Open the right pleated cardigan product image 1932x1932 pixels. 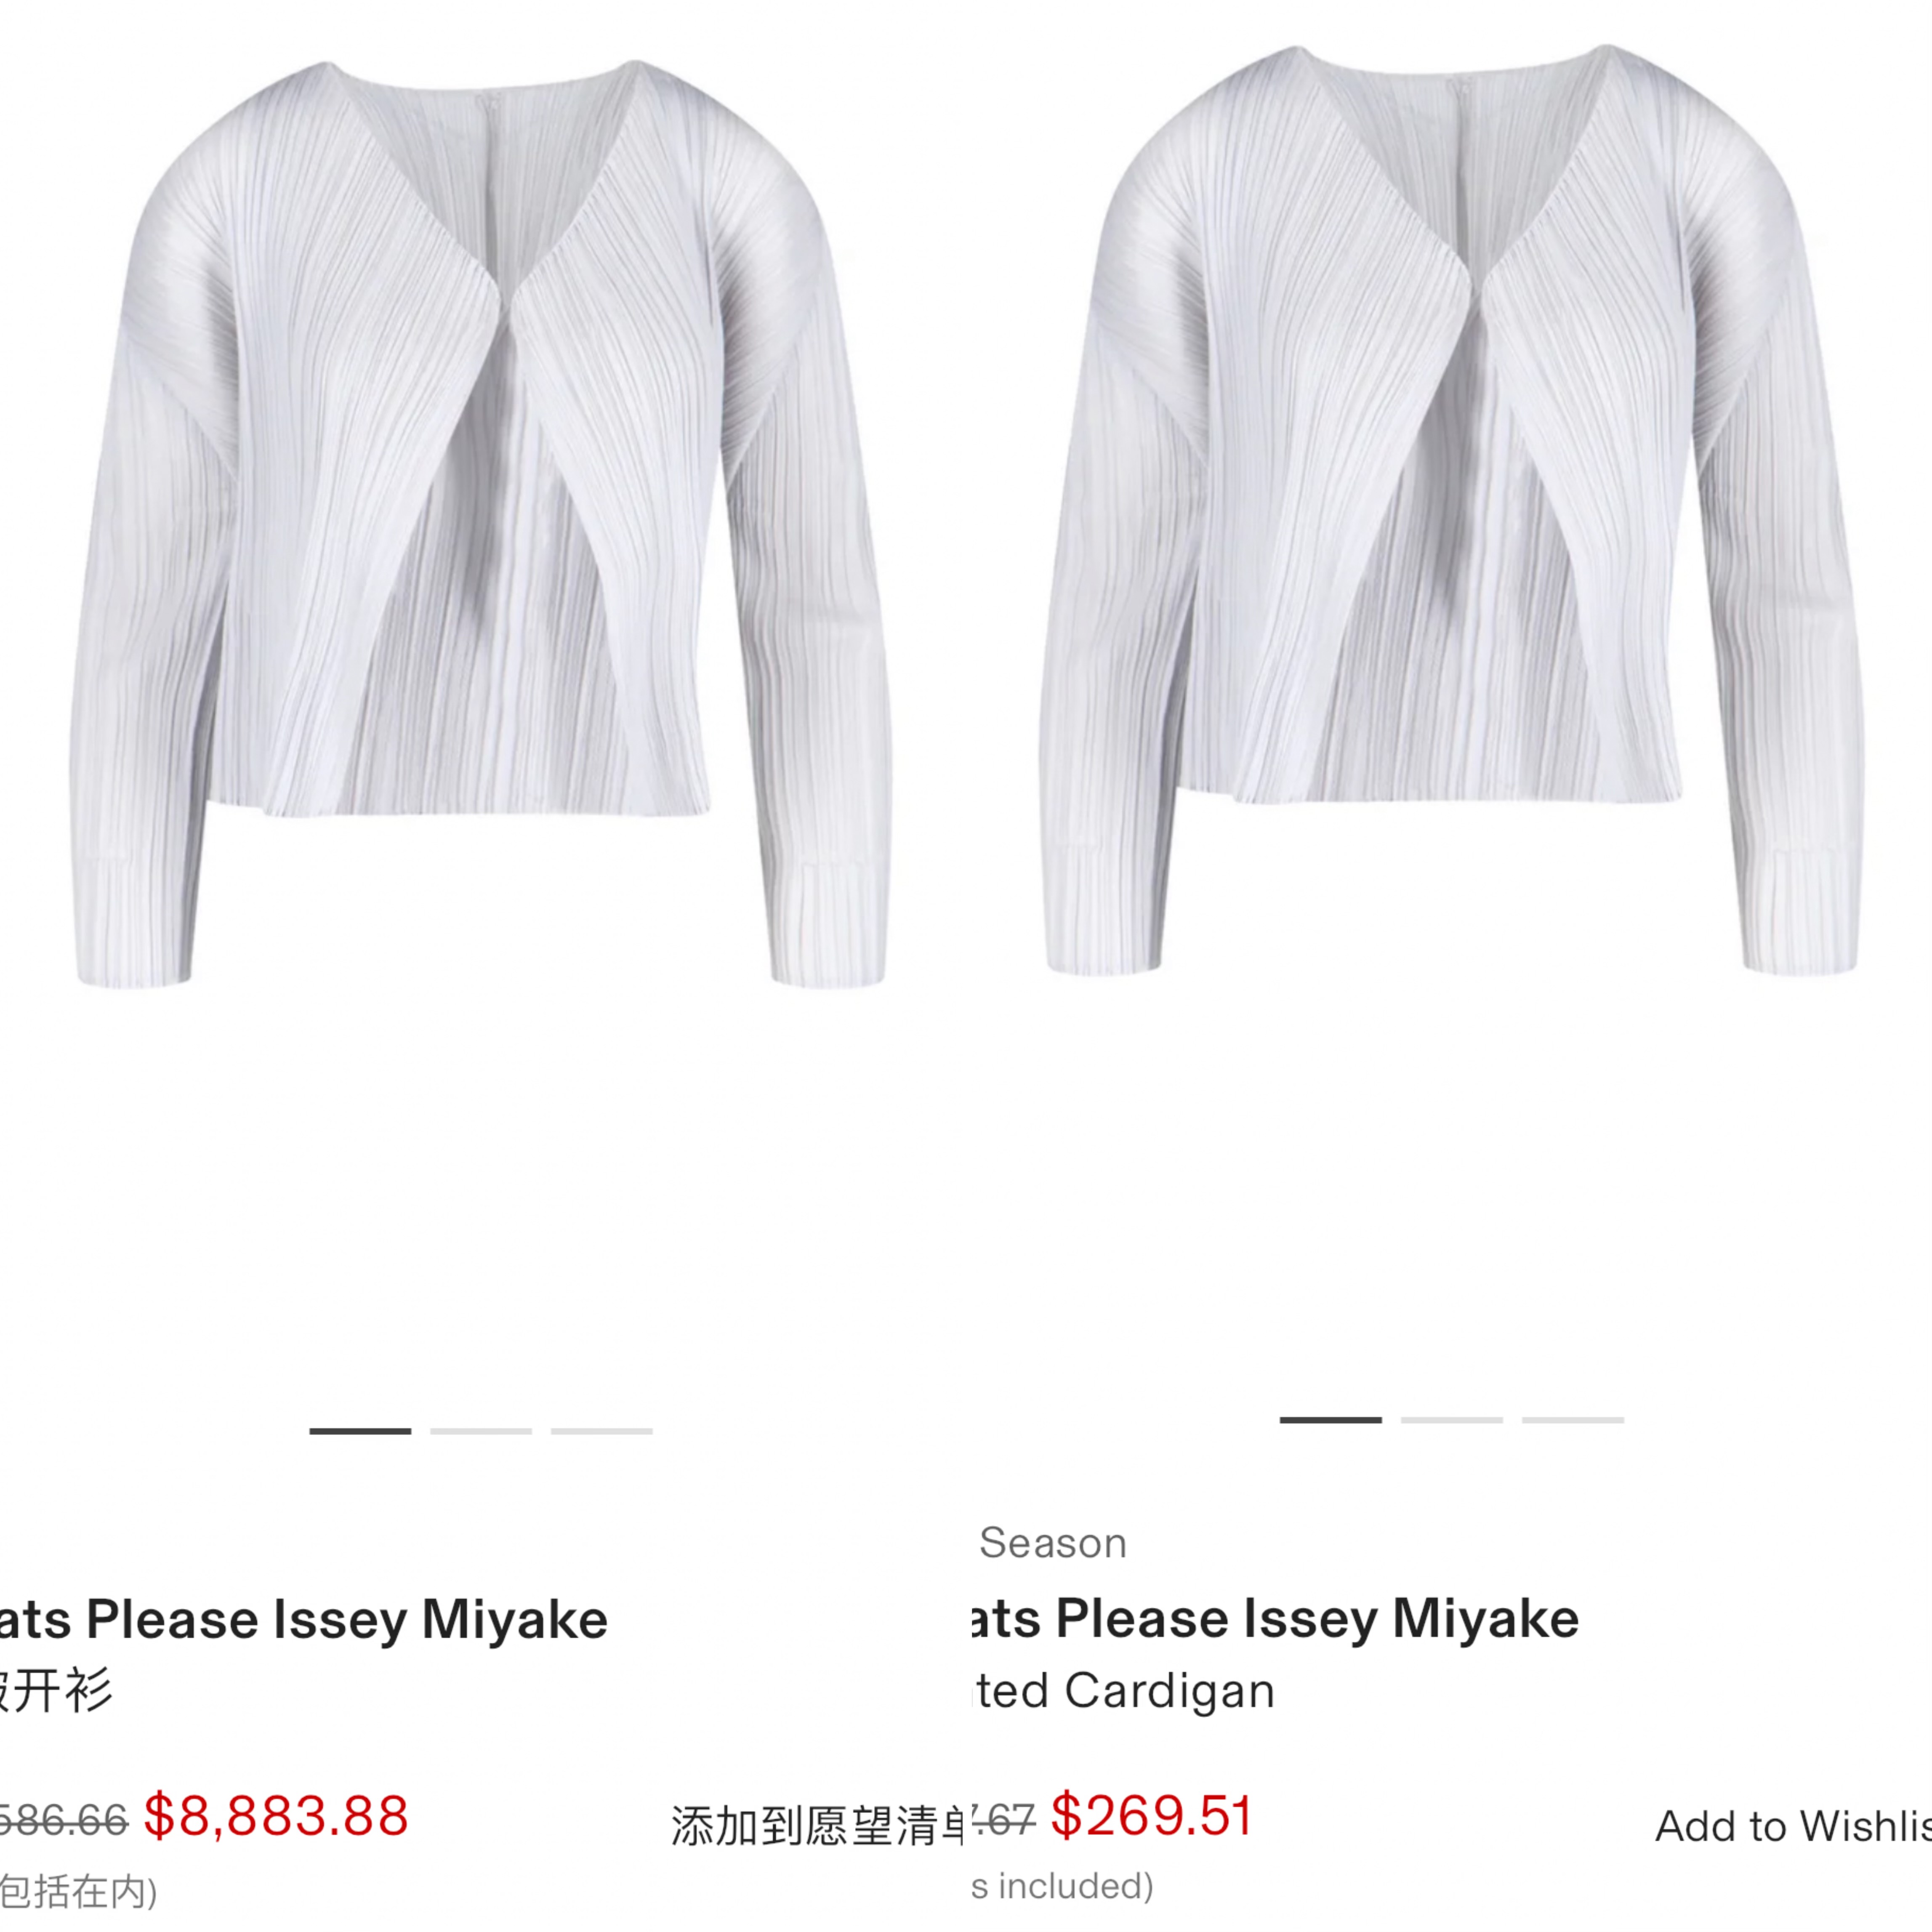[x=1452, y=510]
